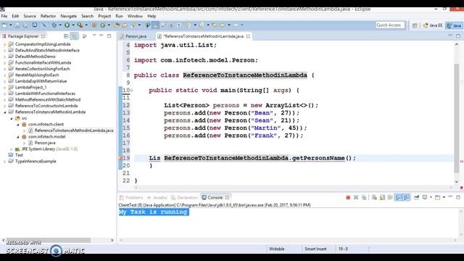Switch to the Java perspective
Image resolution: width=464 pixels, height=261 pixels.
click(454, 25)
